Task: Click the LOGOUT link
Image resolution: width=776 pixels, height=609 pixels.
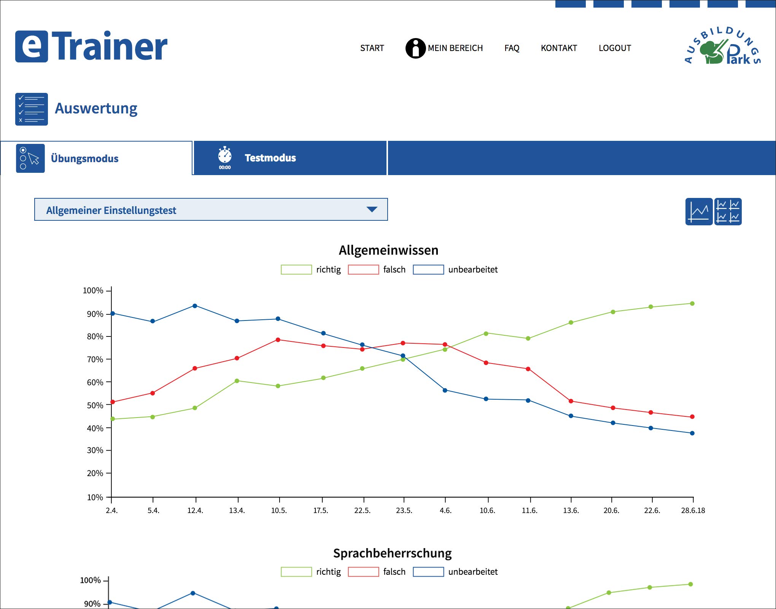Action: click(x=615, y=48)
